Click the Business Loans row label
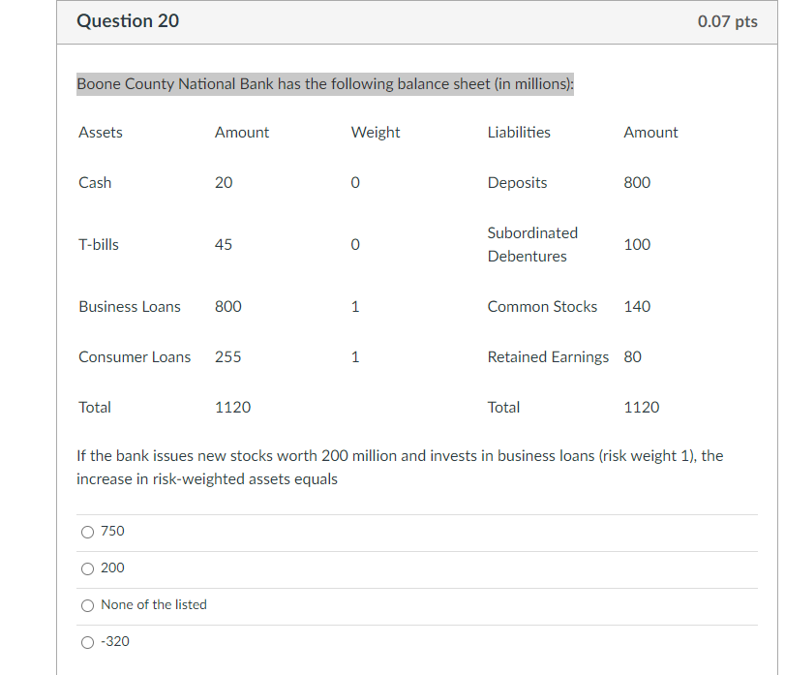Screen dimensions: 785x675 pos(130,306)
